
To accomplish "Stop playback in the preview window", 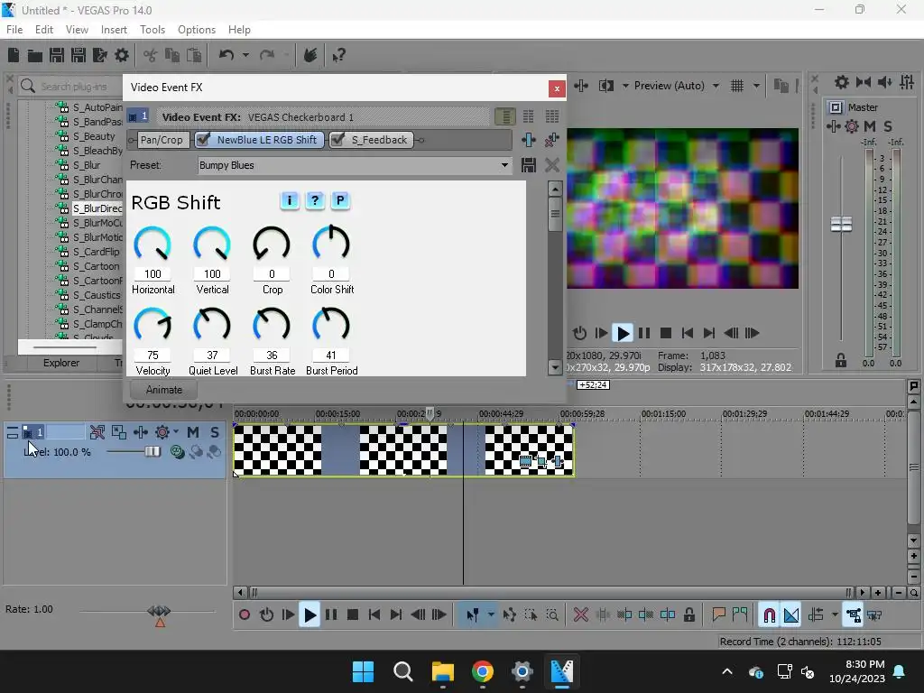I will pos(666,333).
